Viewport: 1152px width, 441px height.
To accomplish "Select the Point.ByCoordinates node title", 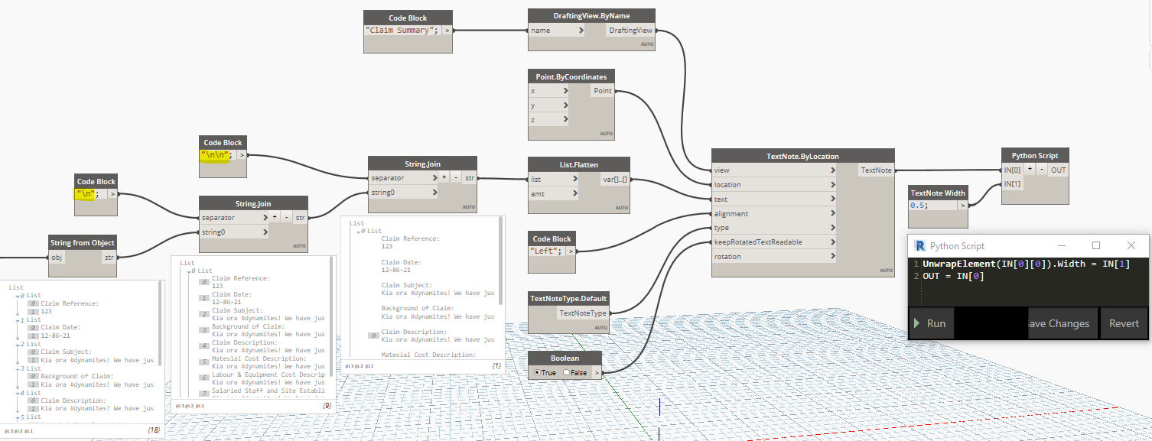I will pos(571,76).
